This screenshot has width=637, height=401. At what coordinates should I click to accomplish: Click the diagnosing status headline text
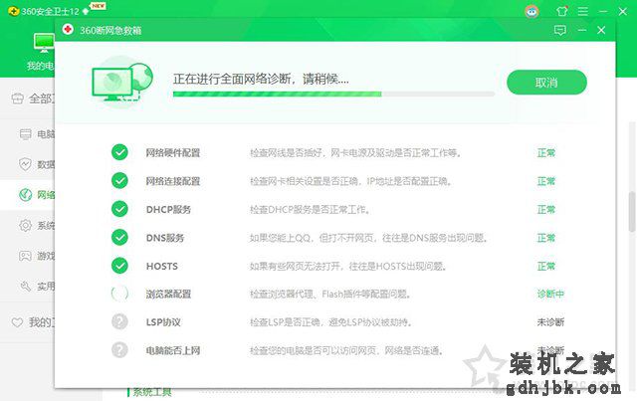tap(261, 79)
